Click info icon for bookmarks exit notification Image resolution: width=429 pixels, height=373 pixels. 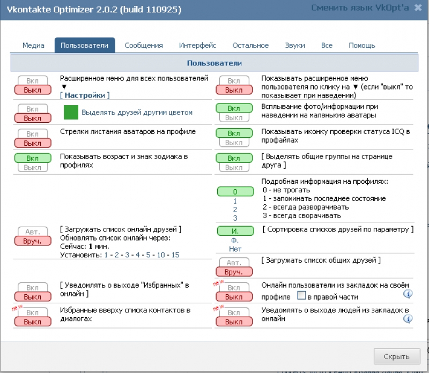[x=408, y=319]
